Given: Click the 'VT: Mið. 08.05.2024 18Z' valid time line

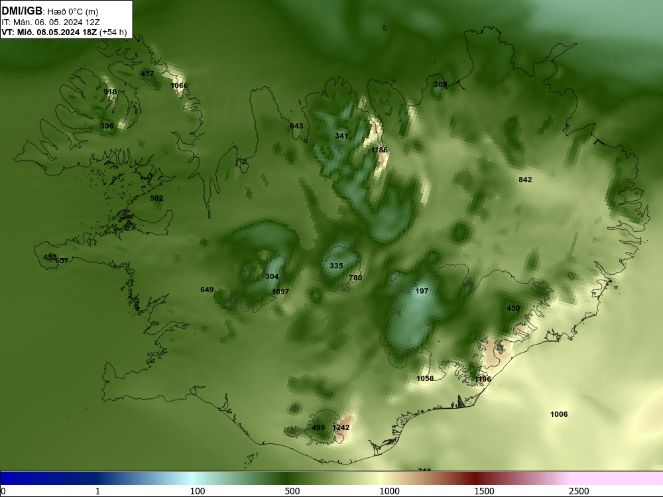Looking at the screenshot, I should pos(49,32).
